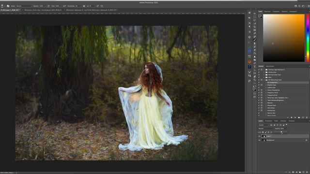The height and width of the screenshot is (174, 310).
Task: Add layer mask from Layers panel bottom
Action: (x=293, y=172)
